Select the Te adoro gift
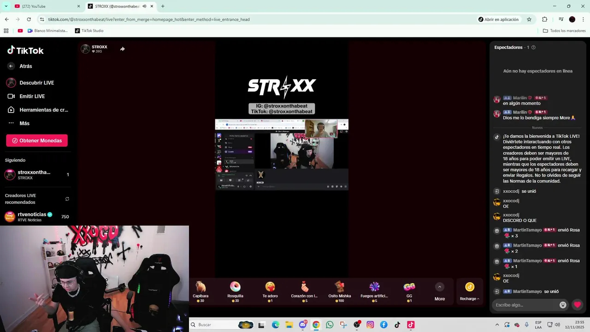Viewport: 590px width, 332px height. point(270,292)
